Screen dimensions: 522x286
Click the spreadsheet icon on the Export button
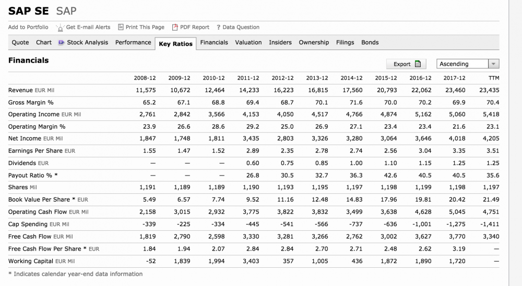click(x=417, y=64)
